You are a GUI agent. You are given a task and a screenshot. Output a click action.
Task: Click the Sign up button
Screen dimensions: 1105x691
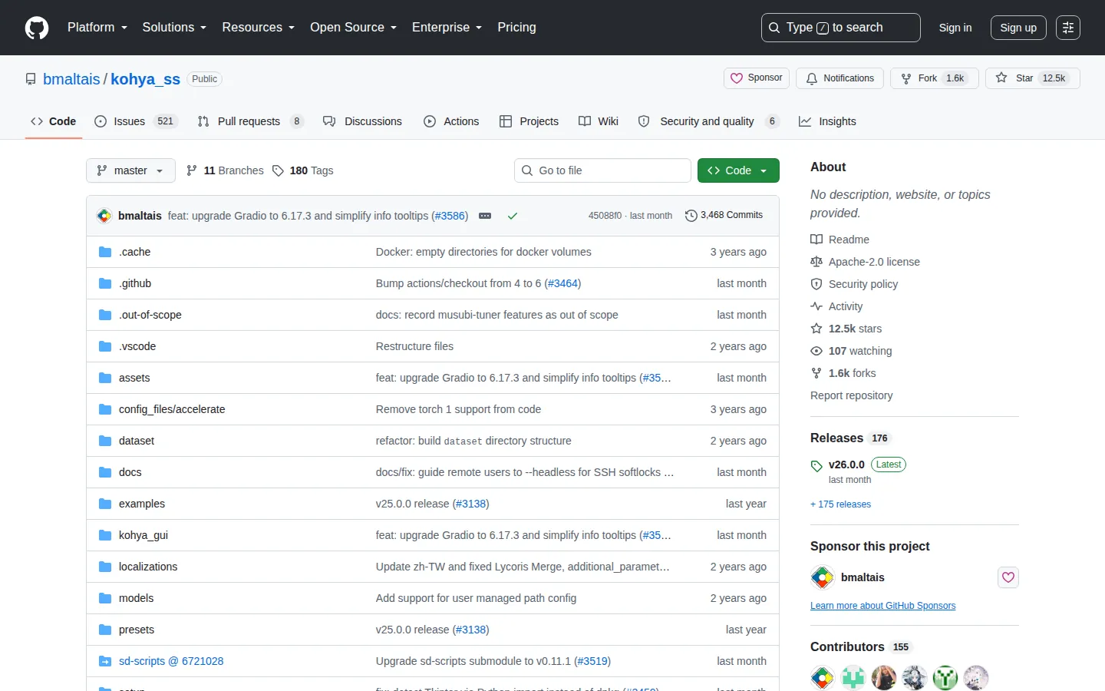tap(1018, 28)
